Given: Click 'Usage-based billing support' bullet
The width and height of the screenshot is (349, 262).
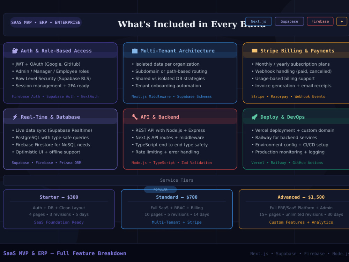Looking at the screenshot, I should [283, 78].
